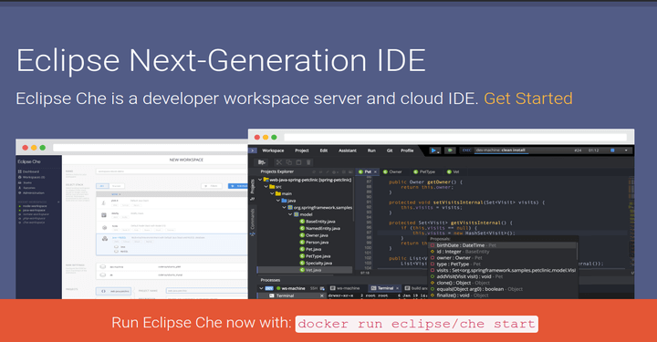
Task: Click the blue stop process square icon
Action: pos(612,150)
